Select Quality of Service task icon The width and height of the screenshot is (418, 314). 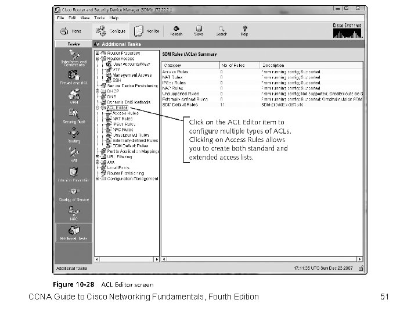pos(74,191)
